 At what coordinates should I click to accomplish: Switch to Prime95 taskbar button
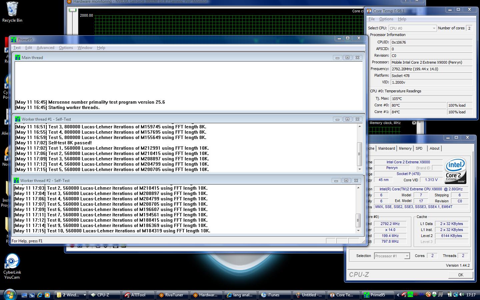tap(377, 295)
